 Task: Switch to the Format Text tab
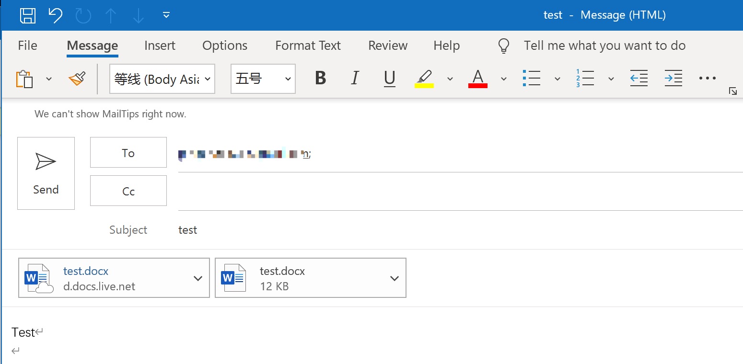click(308, 45)
